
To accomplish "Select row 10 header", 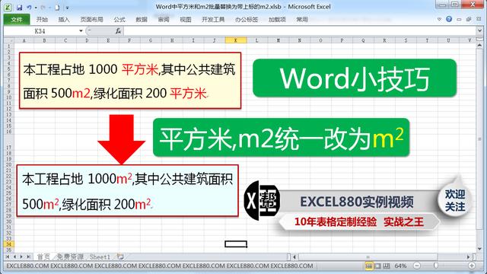I will pyautogui.click(x=8, y=97).
